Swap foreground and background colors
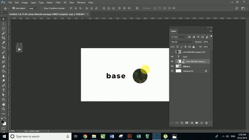Viewport: 249px width, 140px height. [5, 118]
